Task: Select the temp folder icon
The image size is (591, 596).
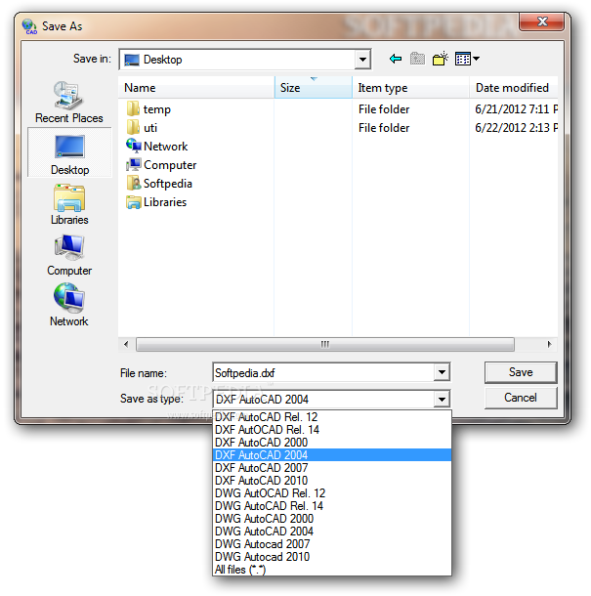Action: (x=133, y=109)
